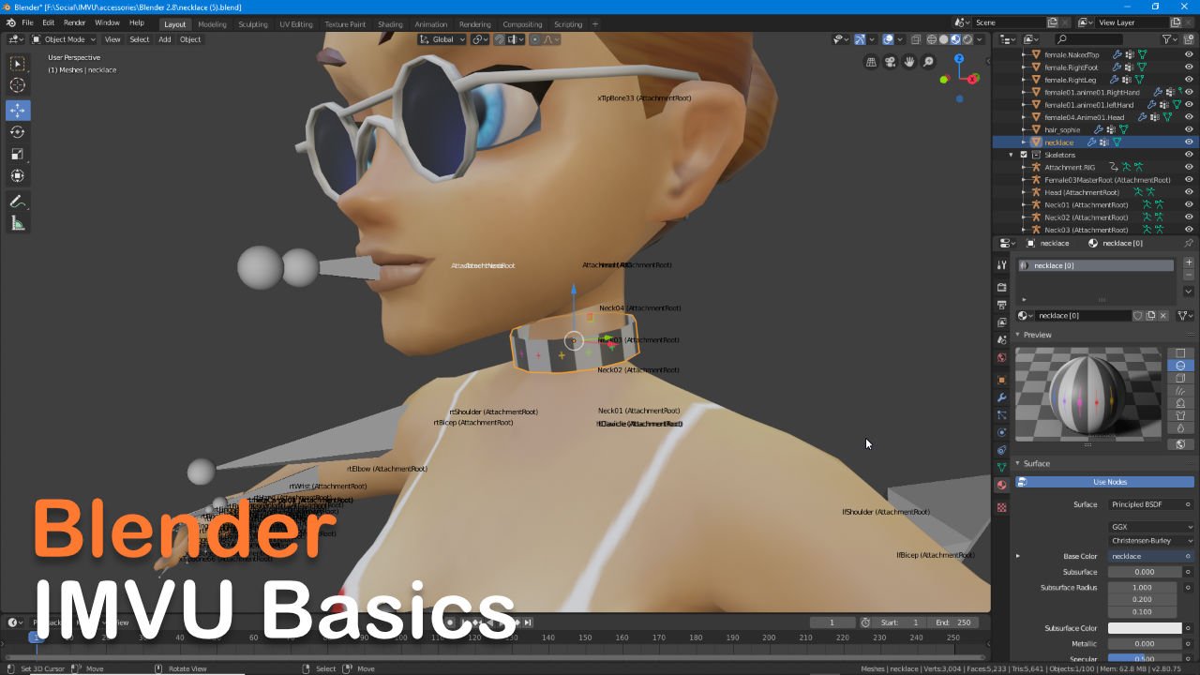Image resolution: width=1200 pixels, height=675 pixels.
Task: Open the File menu
Action: [x=27, y=22]
